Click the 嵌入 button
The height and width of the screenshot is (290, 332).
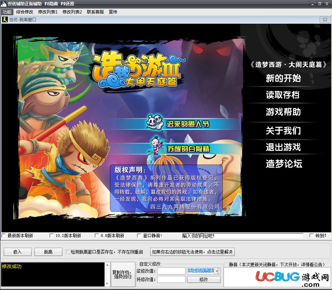(18, 252)
